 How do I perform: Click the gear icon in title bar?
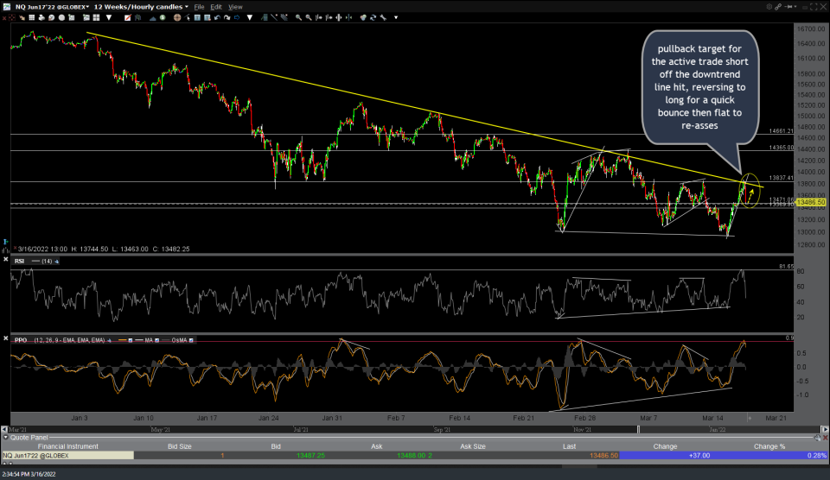click(x=769, y=6)
